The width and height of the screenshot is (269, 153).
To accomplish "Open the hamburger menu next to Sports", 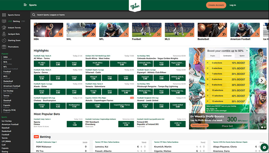I will coord(25,5).
